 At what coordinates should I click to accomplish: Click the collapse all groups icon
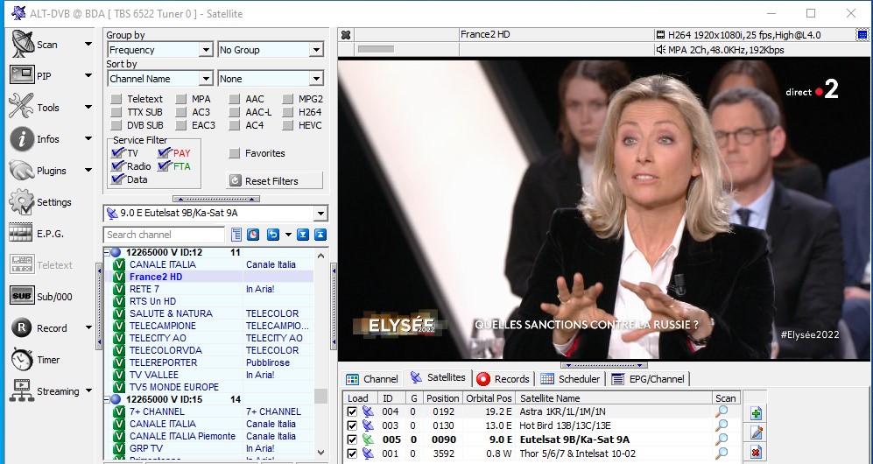point(320,235)
